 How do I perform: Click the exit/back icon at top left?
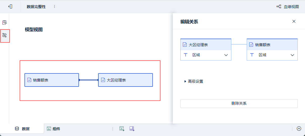(x=10, y=7)
